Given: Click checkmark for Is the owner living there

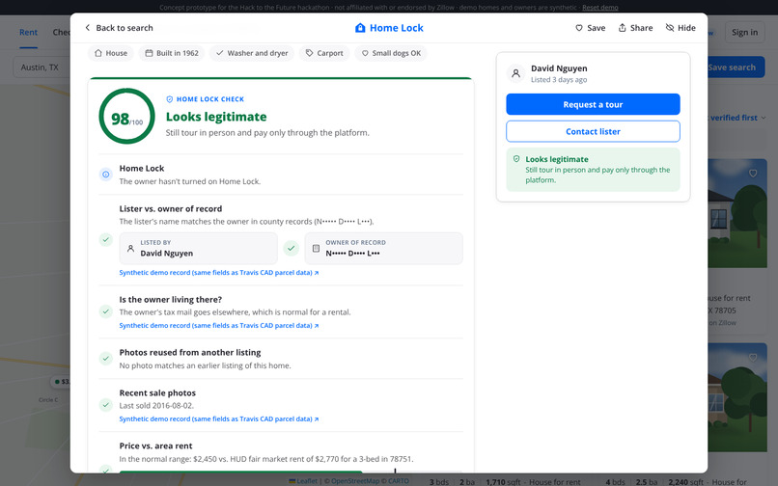Looking at the screenshot, I should click(x=105, y=311).
